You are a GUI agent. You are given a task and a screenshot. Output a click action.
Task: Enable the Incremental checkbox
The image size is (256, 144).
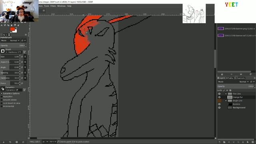(x=2, y=106)
